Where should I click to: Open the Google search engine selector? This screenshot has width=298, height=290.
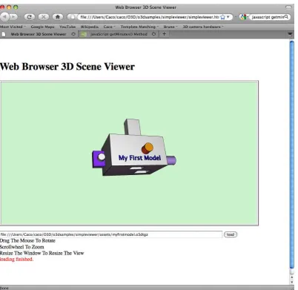click(x=244, y=17)
